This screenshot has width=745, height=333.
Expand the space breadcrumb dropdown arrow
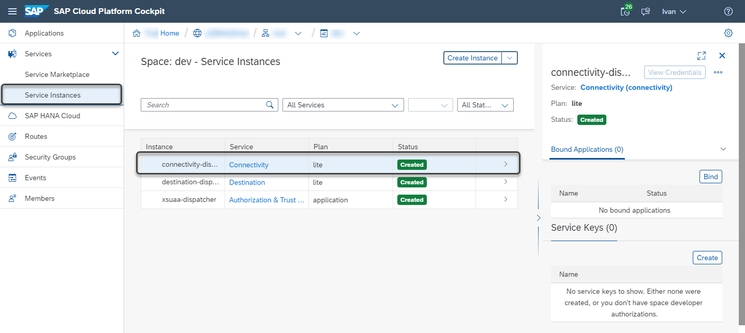(356, 34)
